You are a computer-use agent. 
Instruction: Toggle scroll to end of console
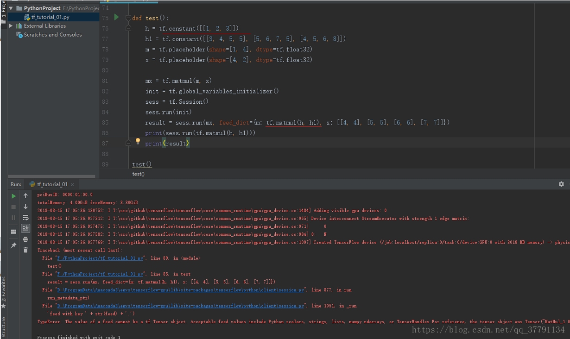coord(25,228)
